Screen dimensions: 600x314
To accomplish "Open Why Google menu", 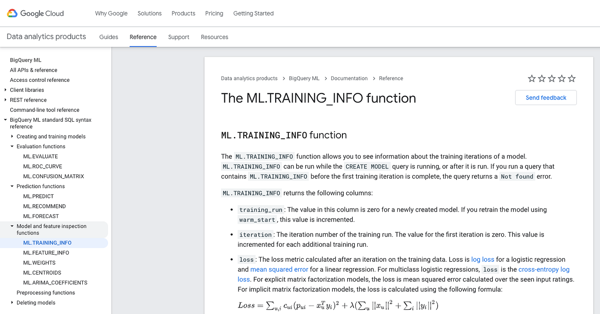I will tap(111, 13).
